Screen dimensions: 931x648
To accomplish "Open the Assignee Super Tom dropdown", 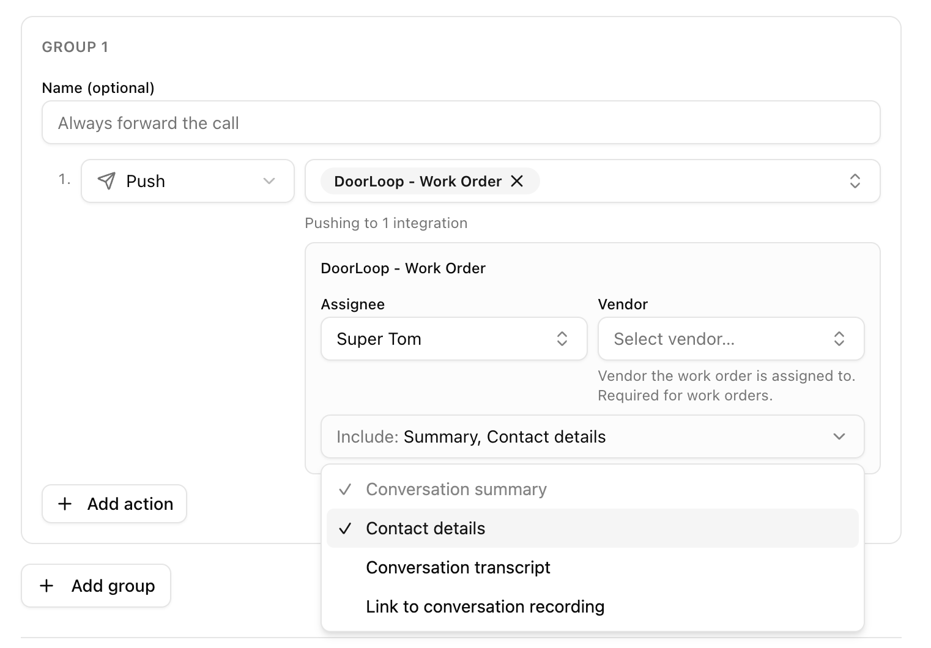I will coord(454,339).
